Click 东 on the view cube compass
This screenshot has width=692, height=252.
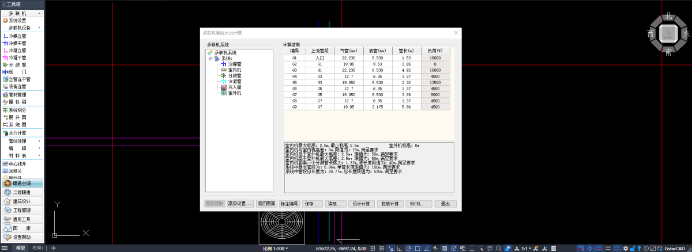tap(686, 35)
